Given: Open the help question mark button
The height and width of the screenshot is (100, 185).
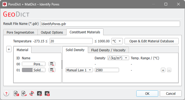Looking at the screenshot, I should 6,94.
